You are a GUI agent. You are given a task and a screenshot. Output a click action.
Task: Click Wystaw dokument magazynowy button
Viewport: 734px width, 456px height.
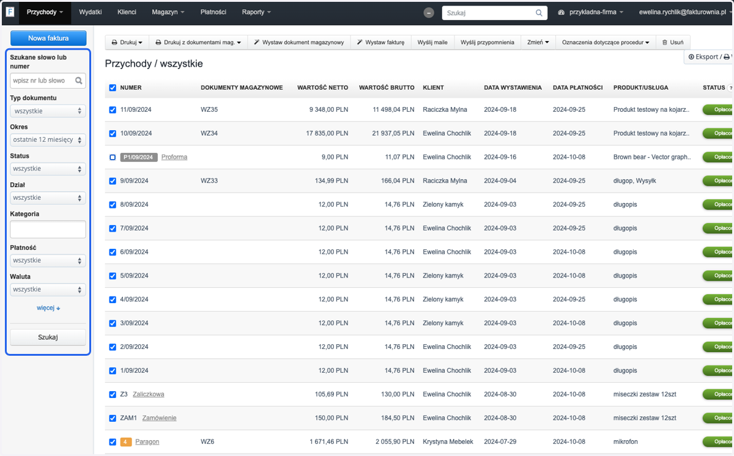click(298, 42)
